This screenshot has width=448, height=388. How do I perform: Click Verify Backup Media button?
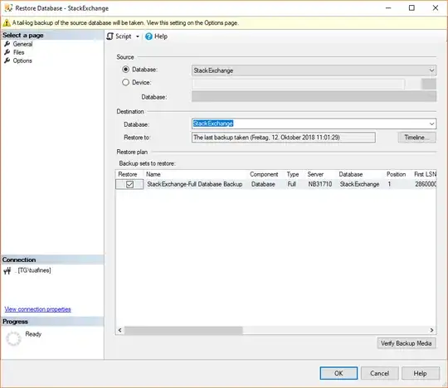(407, 343)
